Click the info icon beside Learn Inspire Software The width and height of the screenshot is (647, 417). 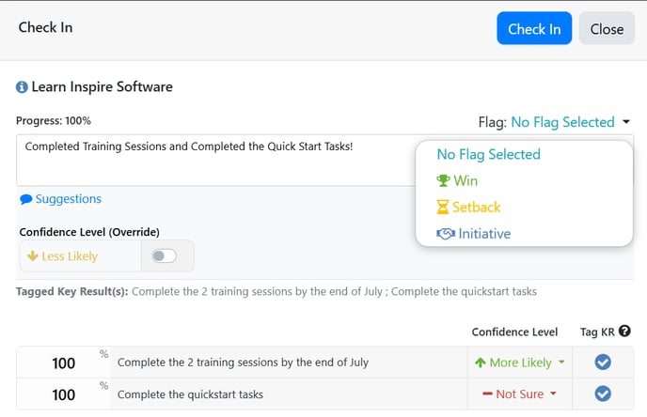pyautogui.click(x=22, y=87)
